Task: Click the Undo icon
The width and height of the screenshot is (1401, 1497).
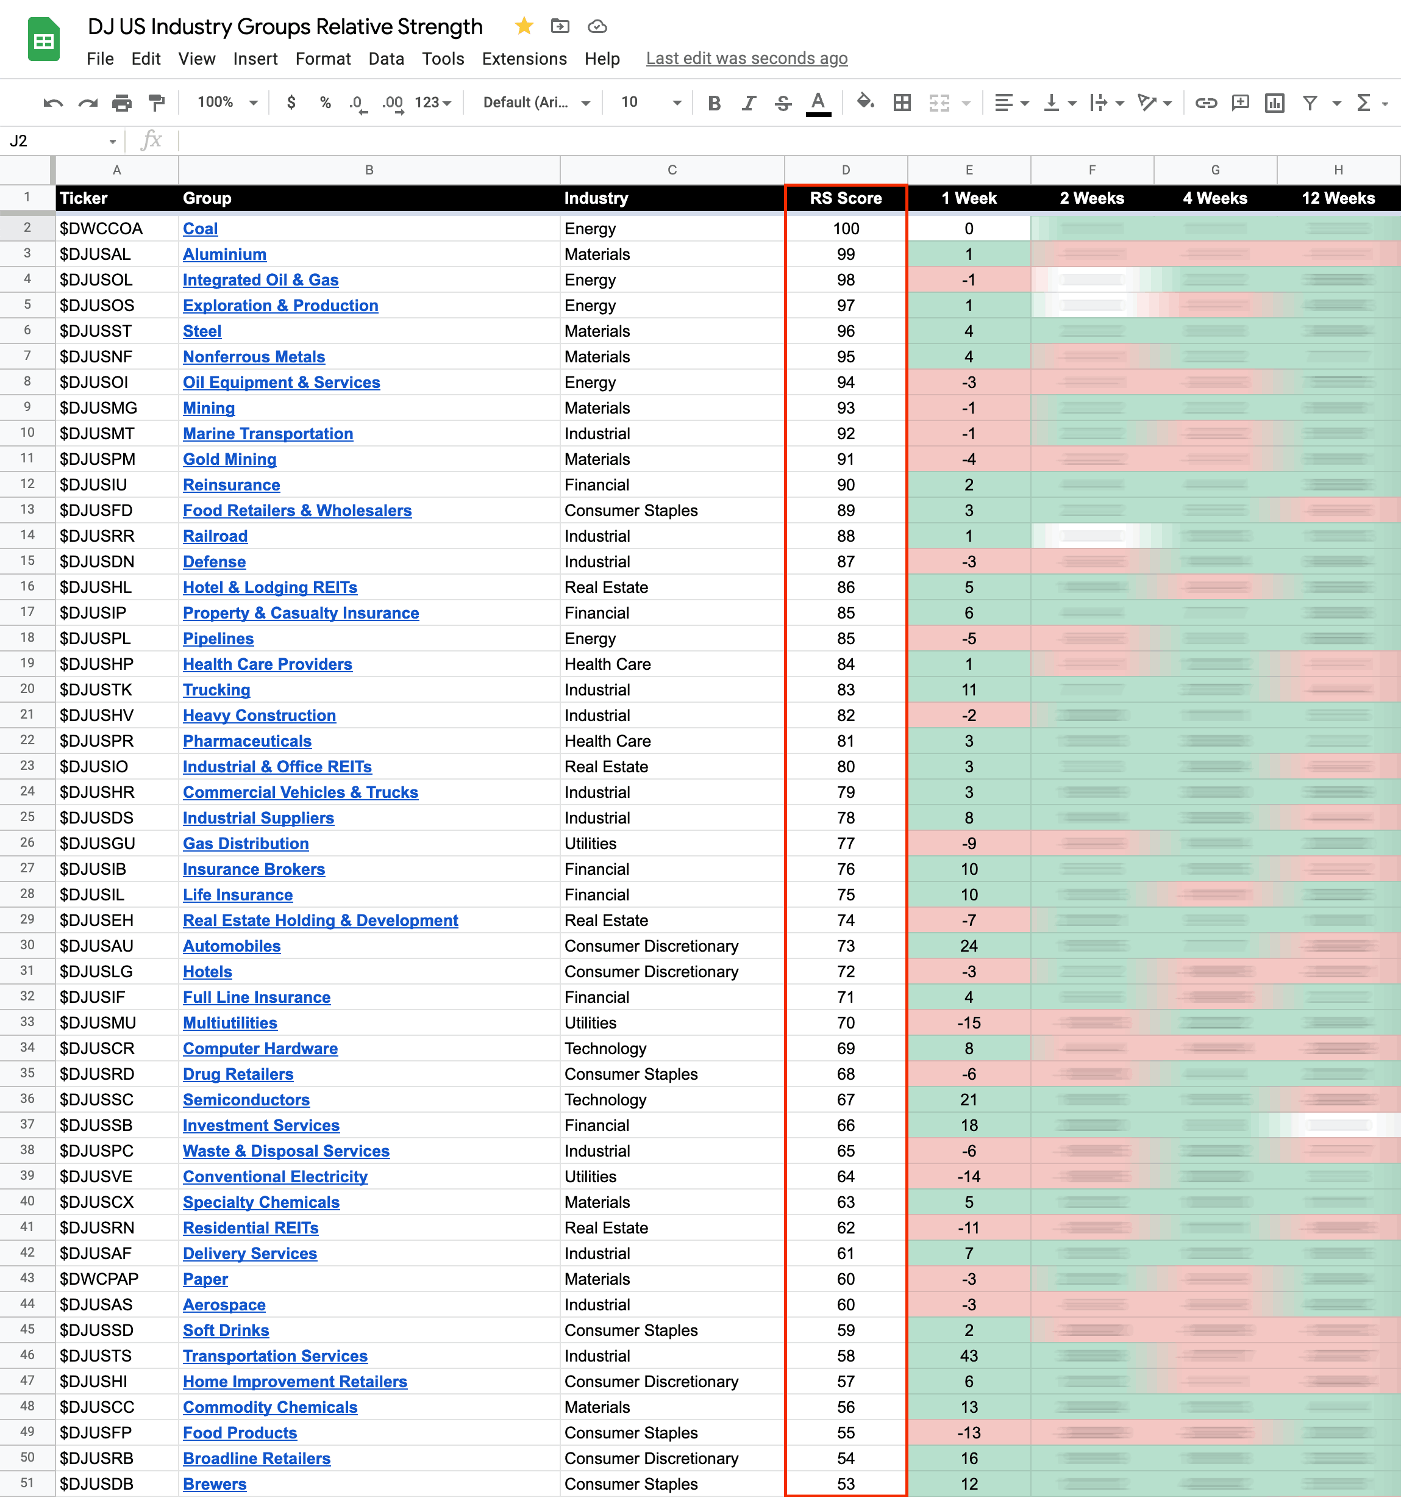Action: coord(52,102)
